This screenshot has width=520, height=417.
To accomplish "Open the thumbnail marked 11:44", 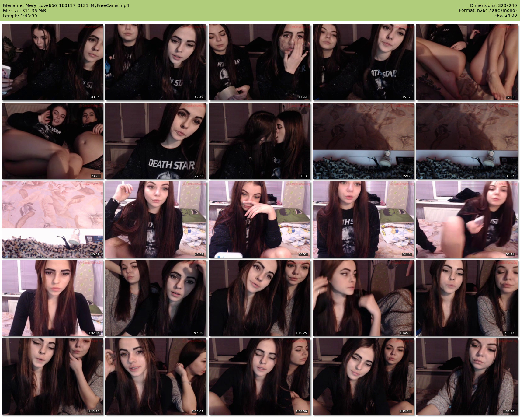I will click(x=260, y=62).
